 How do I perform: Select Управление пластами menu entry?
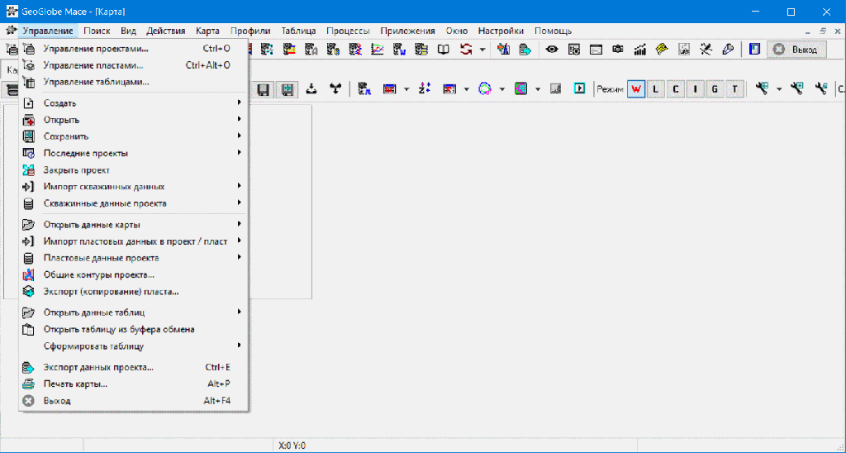pos(93,65)
